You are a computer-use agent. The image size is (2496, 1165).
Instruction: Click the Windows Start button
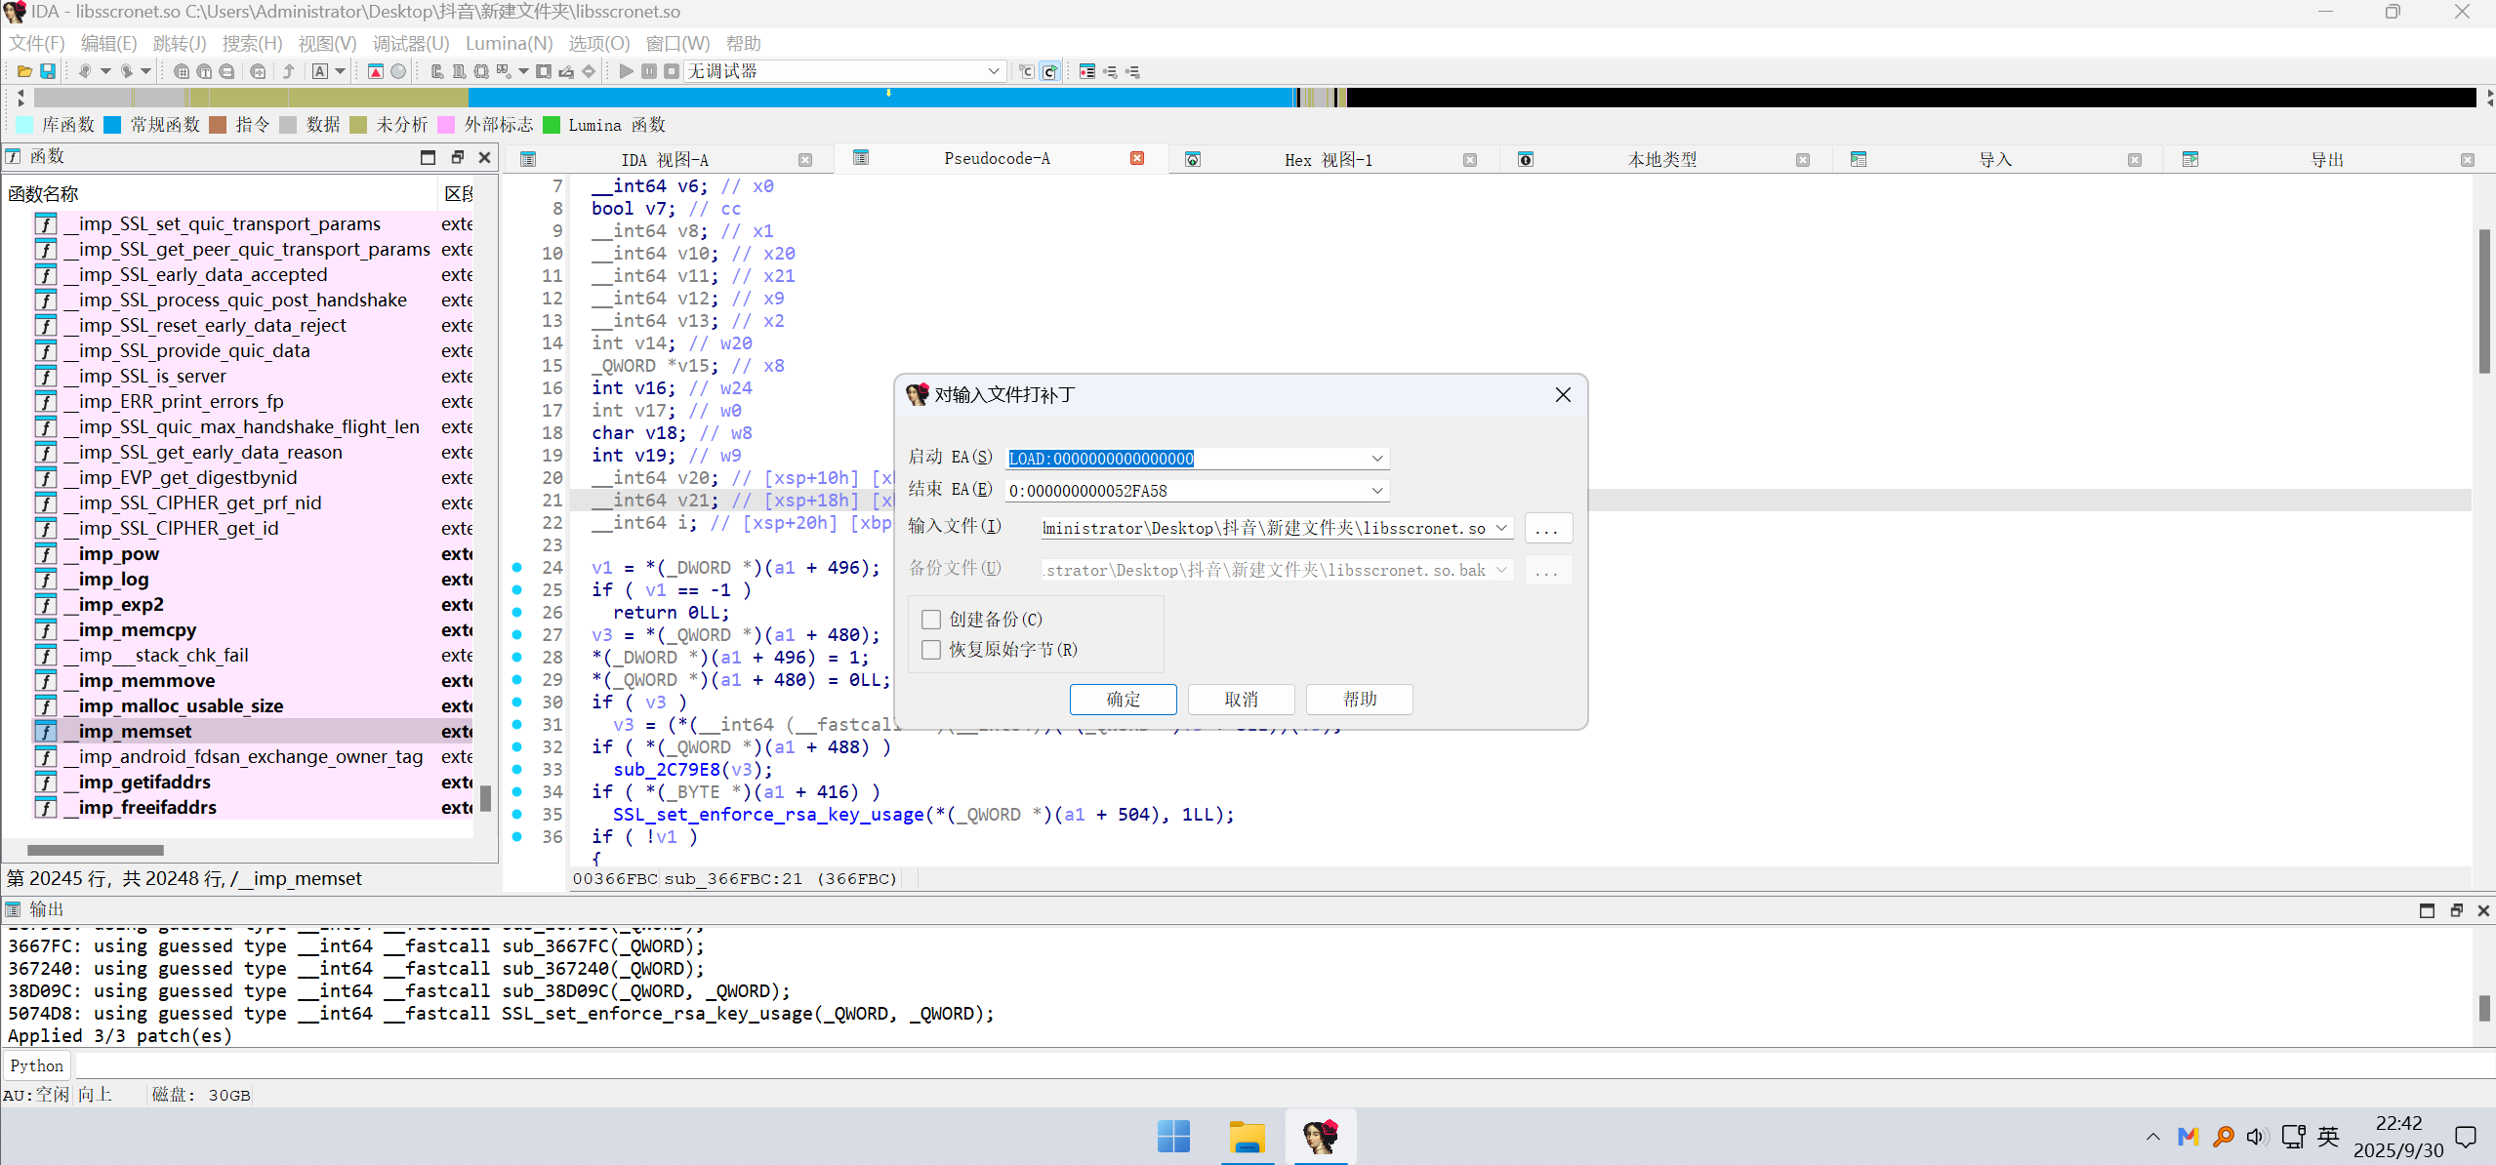pyautogui.click(x=1173, y=1137)
